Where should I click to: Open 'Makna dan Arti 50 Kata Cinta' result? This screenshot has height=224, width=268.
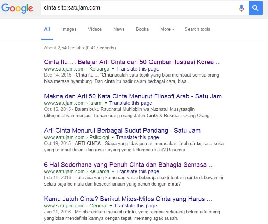point(133,96)
